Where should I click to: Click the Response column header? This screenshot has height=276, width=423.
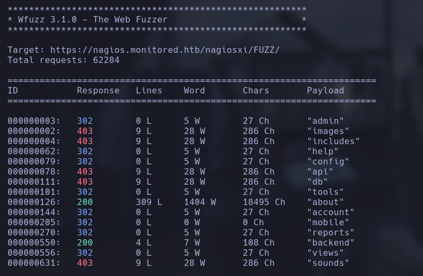(x=98, y=91)
